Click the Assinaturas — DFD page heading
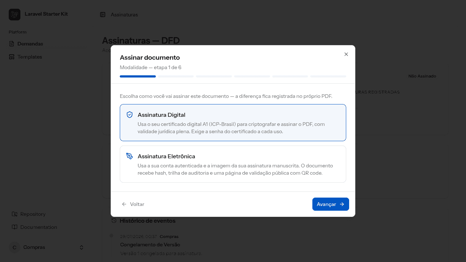 [x=141, y=40]
